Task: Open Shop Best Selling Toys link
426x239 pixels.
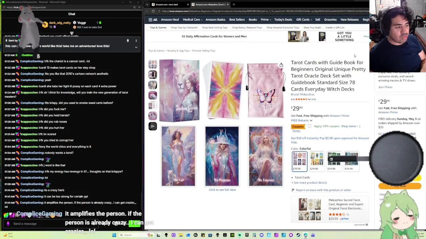Action: coord(215,28)
